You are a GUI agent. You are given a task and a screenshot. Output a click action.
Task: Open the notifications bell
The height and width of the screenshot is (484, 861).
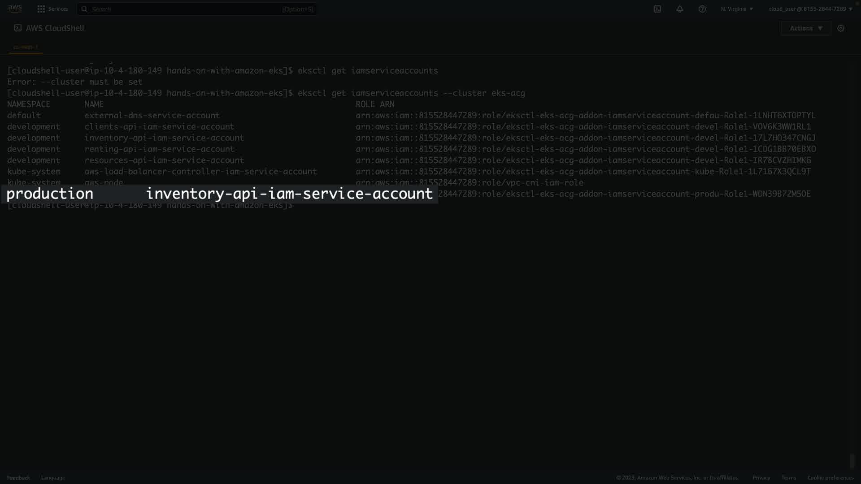(680, 9)
